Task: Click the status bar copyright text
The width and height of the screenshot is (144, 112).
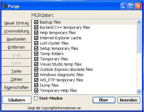Action: [54, 108]
